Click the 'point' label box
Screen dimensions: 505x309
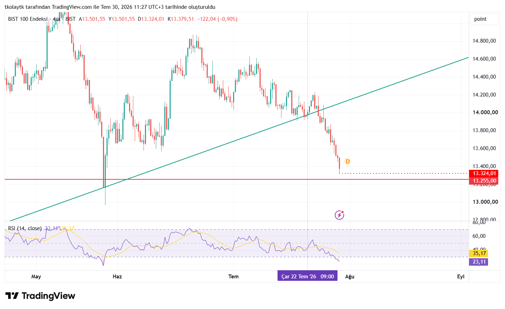pyautogui.click(x=485, y=19)
